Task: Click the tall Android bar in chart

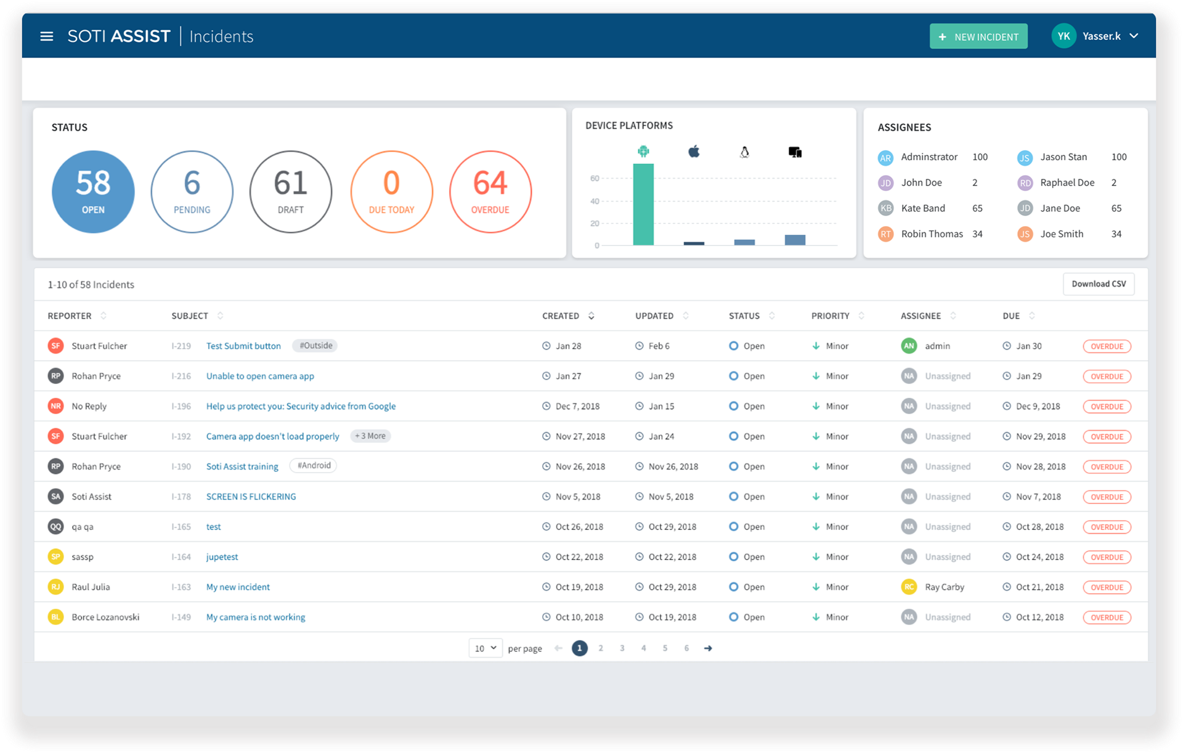Action: pos(643,205)
